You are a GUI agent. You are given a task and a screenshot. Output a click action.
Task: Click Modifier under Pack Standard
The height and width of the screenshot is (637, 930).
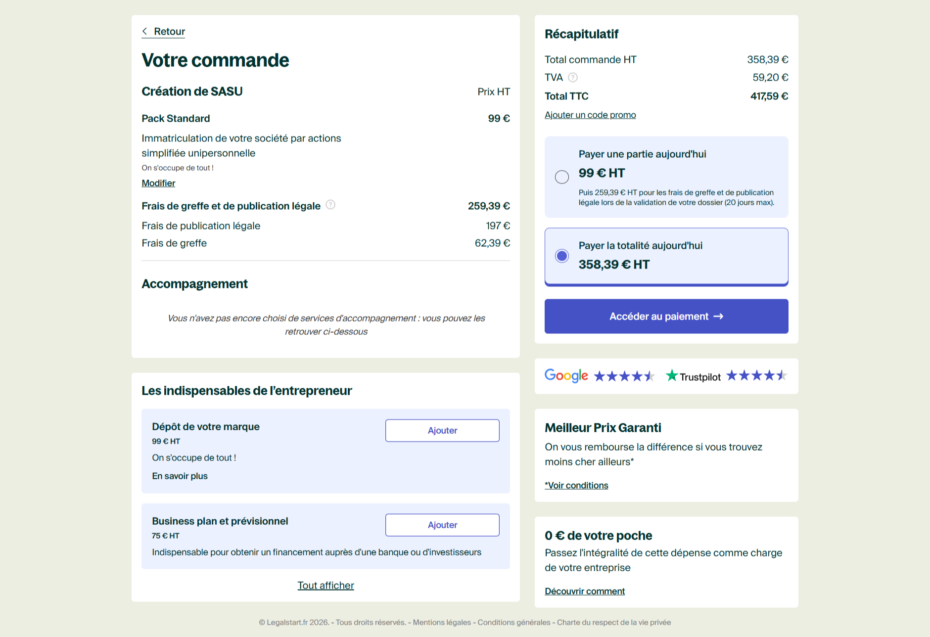pyautogui.click(x=158, y=183)
